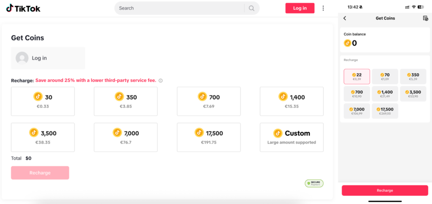Click the web Recharge button under Total

tap(40, 173)
